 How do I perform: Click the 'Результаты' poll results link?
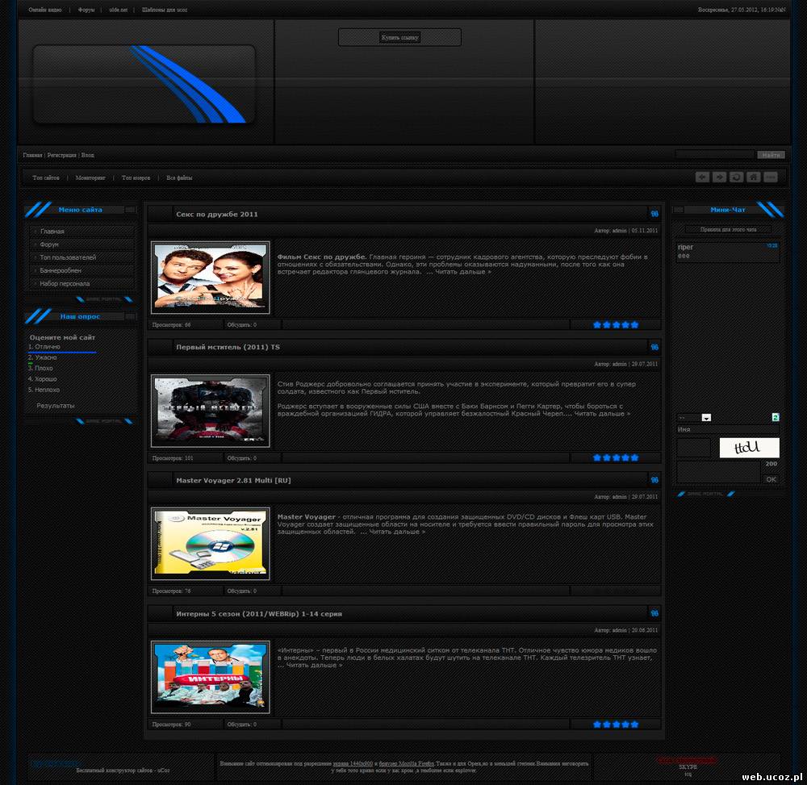pos(56,405)
